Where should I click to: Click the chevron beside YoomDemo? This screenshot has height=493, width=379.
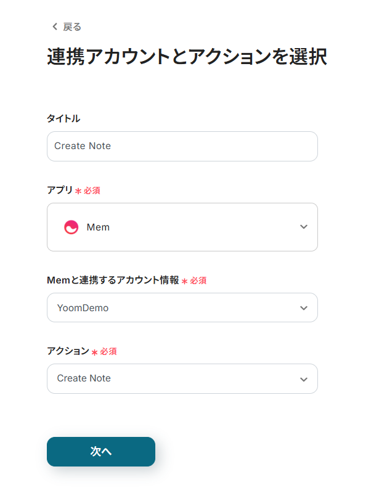[x=303, y=308]
